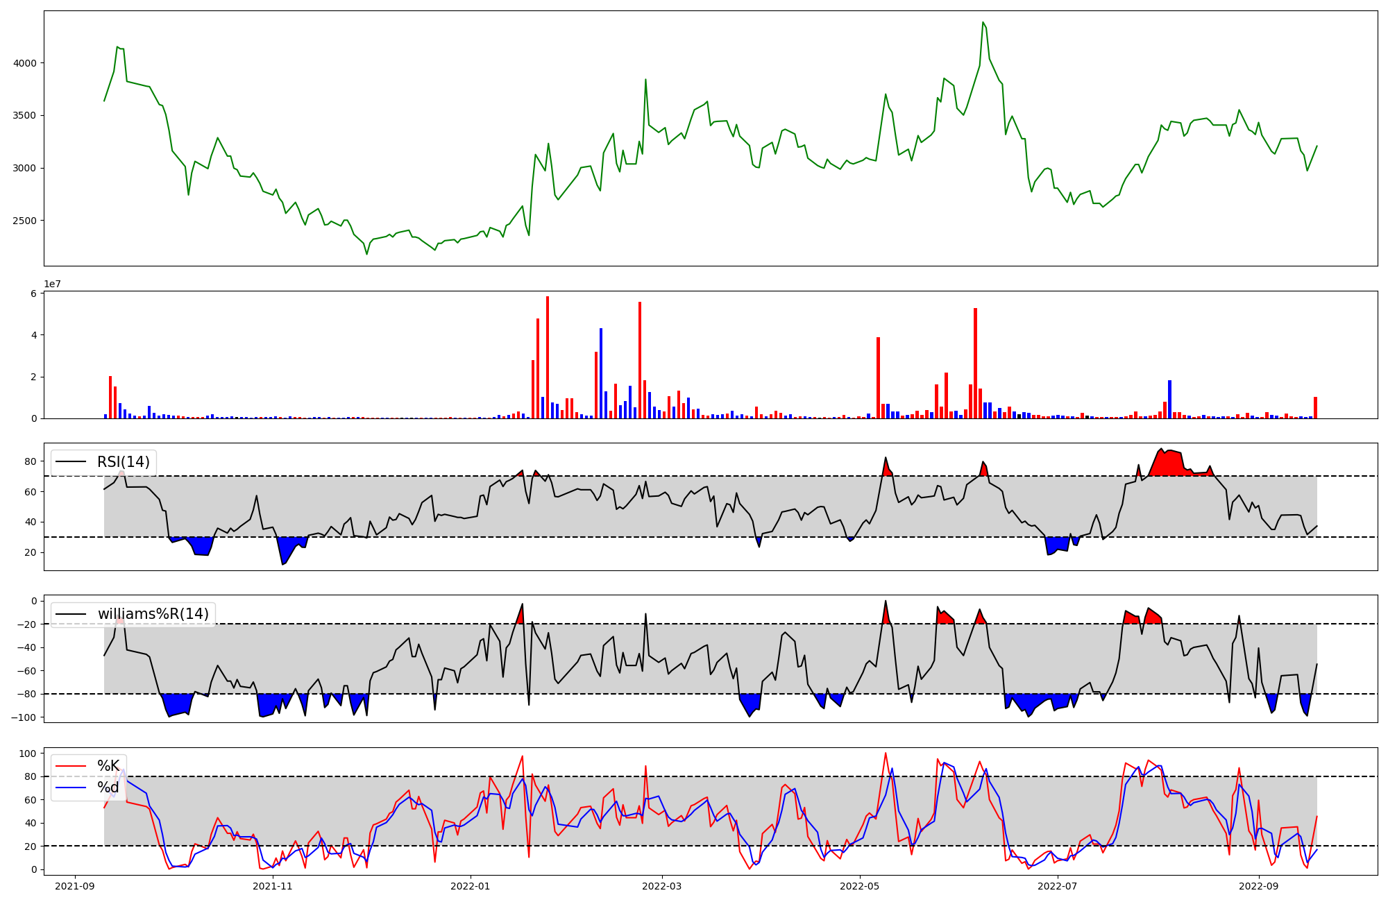Click the RSI(14) legend label
Viewport: 1388px width, 902px height.
click(x=124, y=462)
